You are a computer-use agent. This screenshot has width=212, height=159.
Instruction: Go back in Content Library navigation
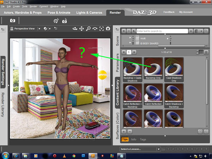pyautogui.click(x=124, y=31)
